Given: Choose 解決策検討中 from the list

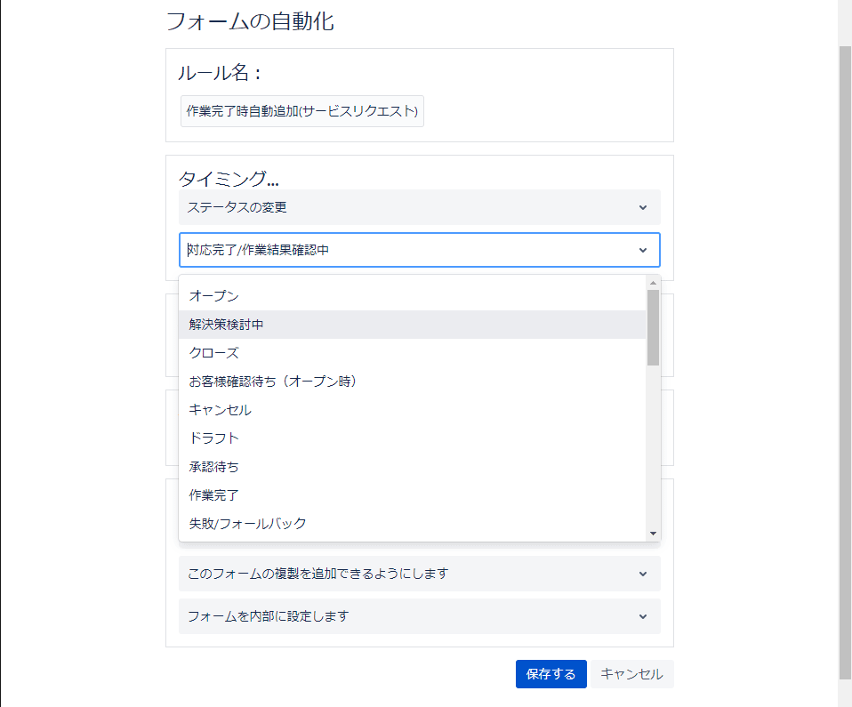Looking at the screenshot, I should (x=412, y=325).
